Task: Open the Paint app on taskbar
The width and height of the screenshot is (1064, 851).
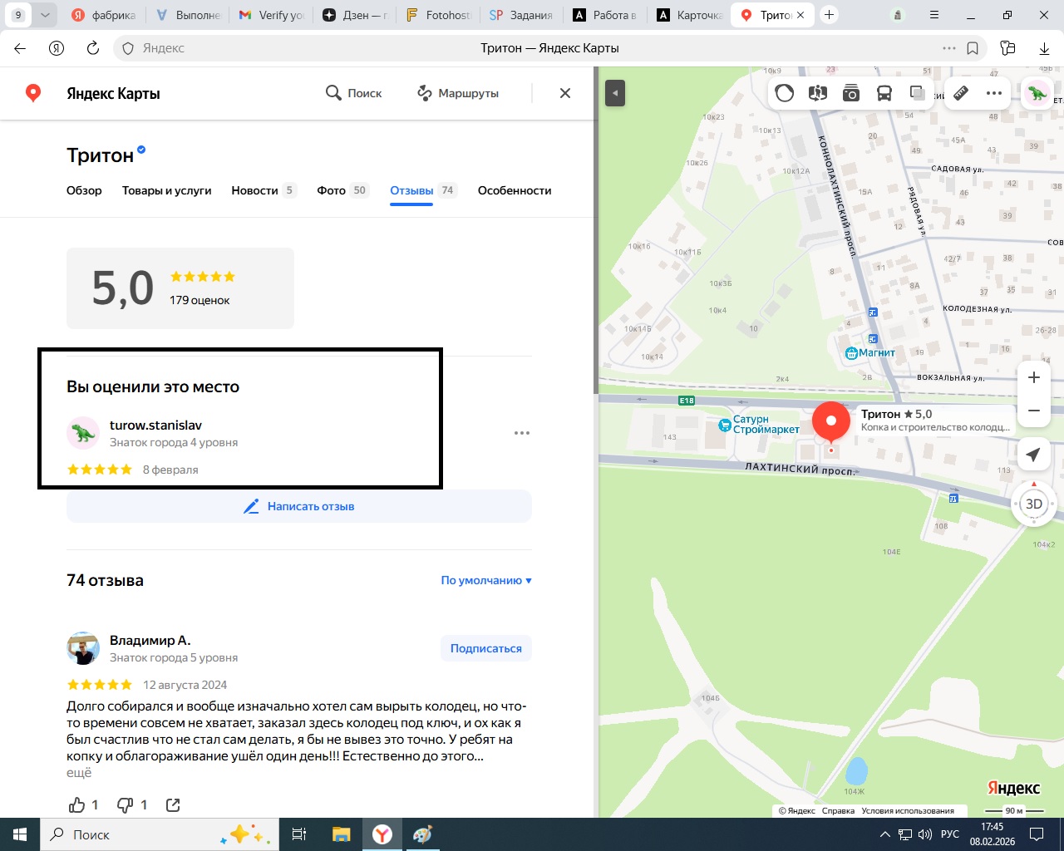Action: [x=422, y=834]
